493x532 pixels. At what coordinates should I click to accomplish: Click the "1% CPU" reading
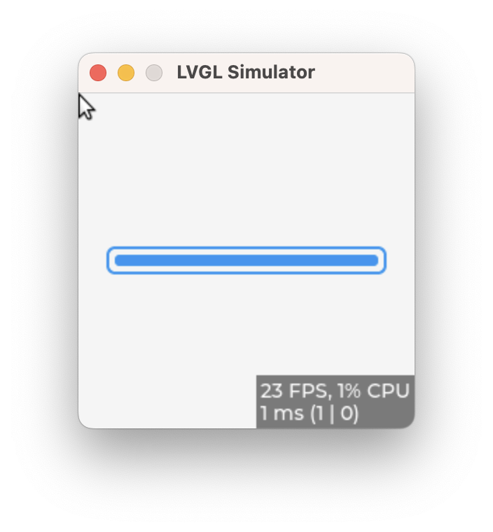374,391
